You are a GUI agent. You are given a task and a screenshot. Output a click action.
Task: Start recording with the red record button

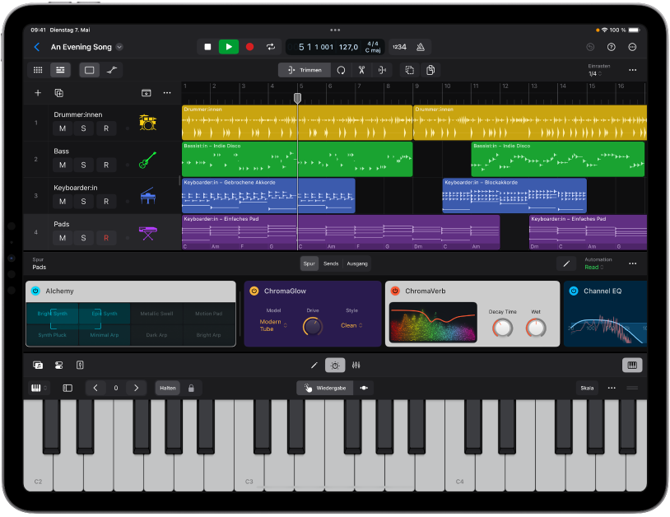[x=249, y=47]
